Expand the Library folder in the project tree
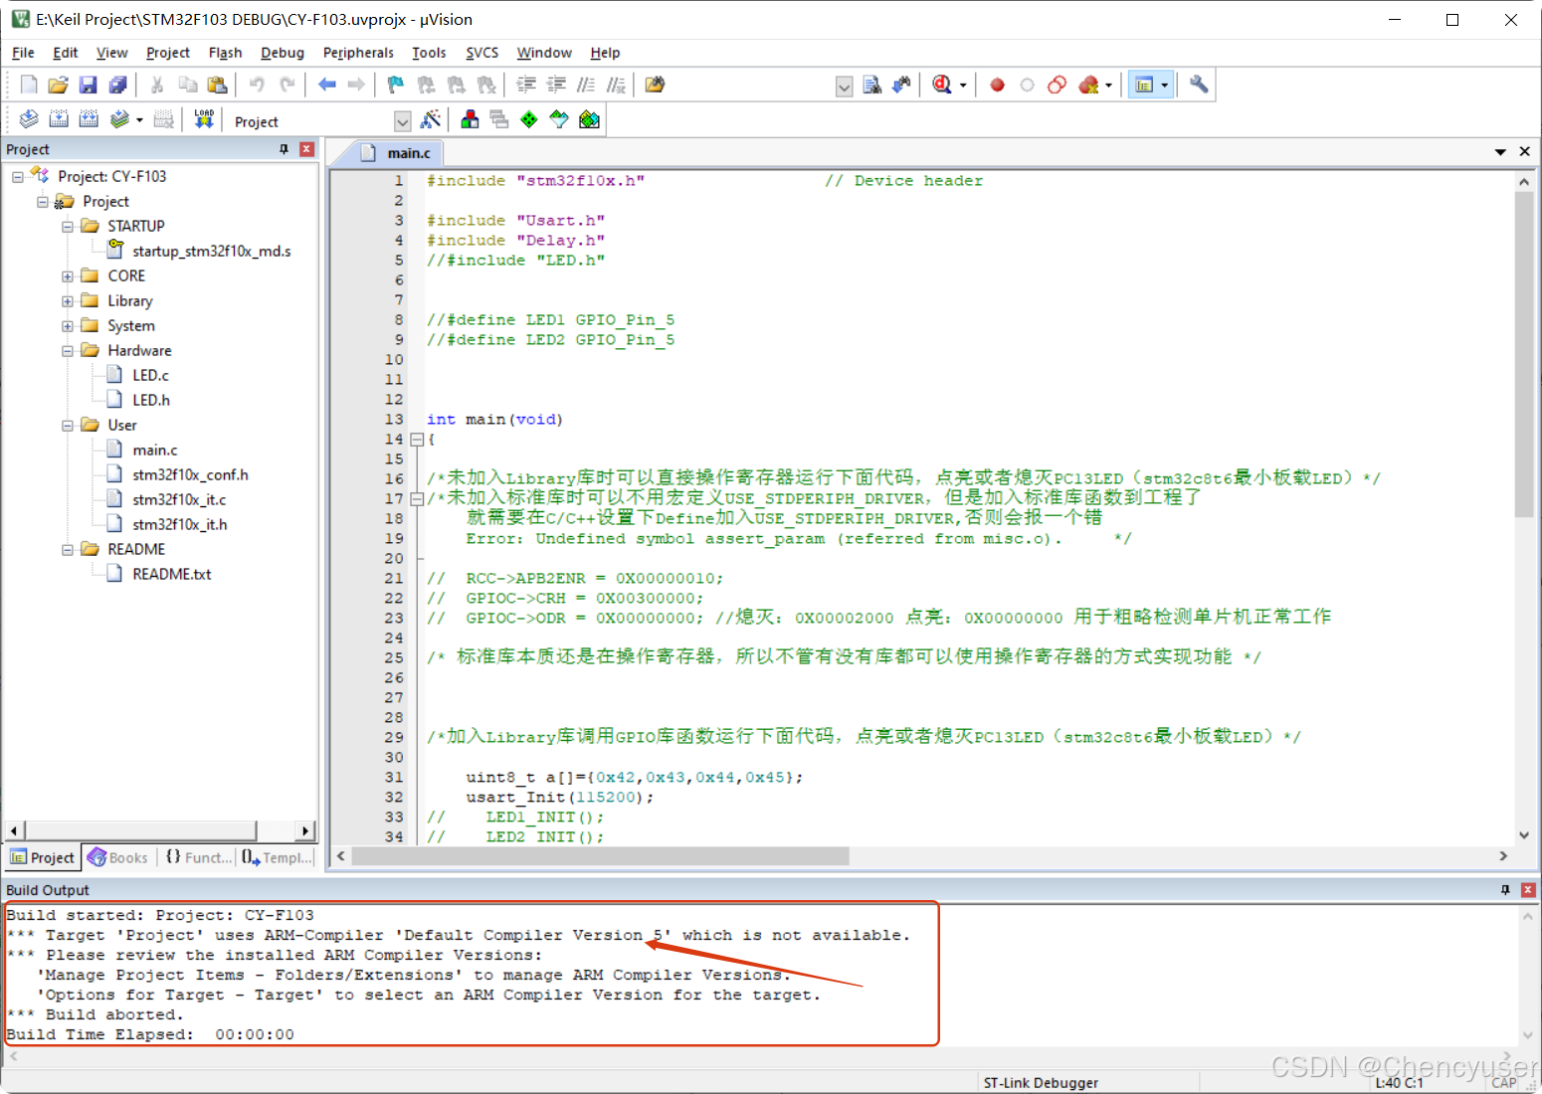Viewport: 1542px width, 1094px height. coord(68,301)
